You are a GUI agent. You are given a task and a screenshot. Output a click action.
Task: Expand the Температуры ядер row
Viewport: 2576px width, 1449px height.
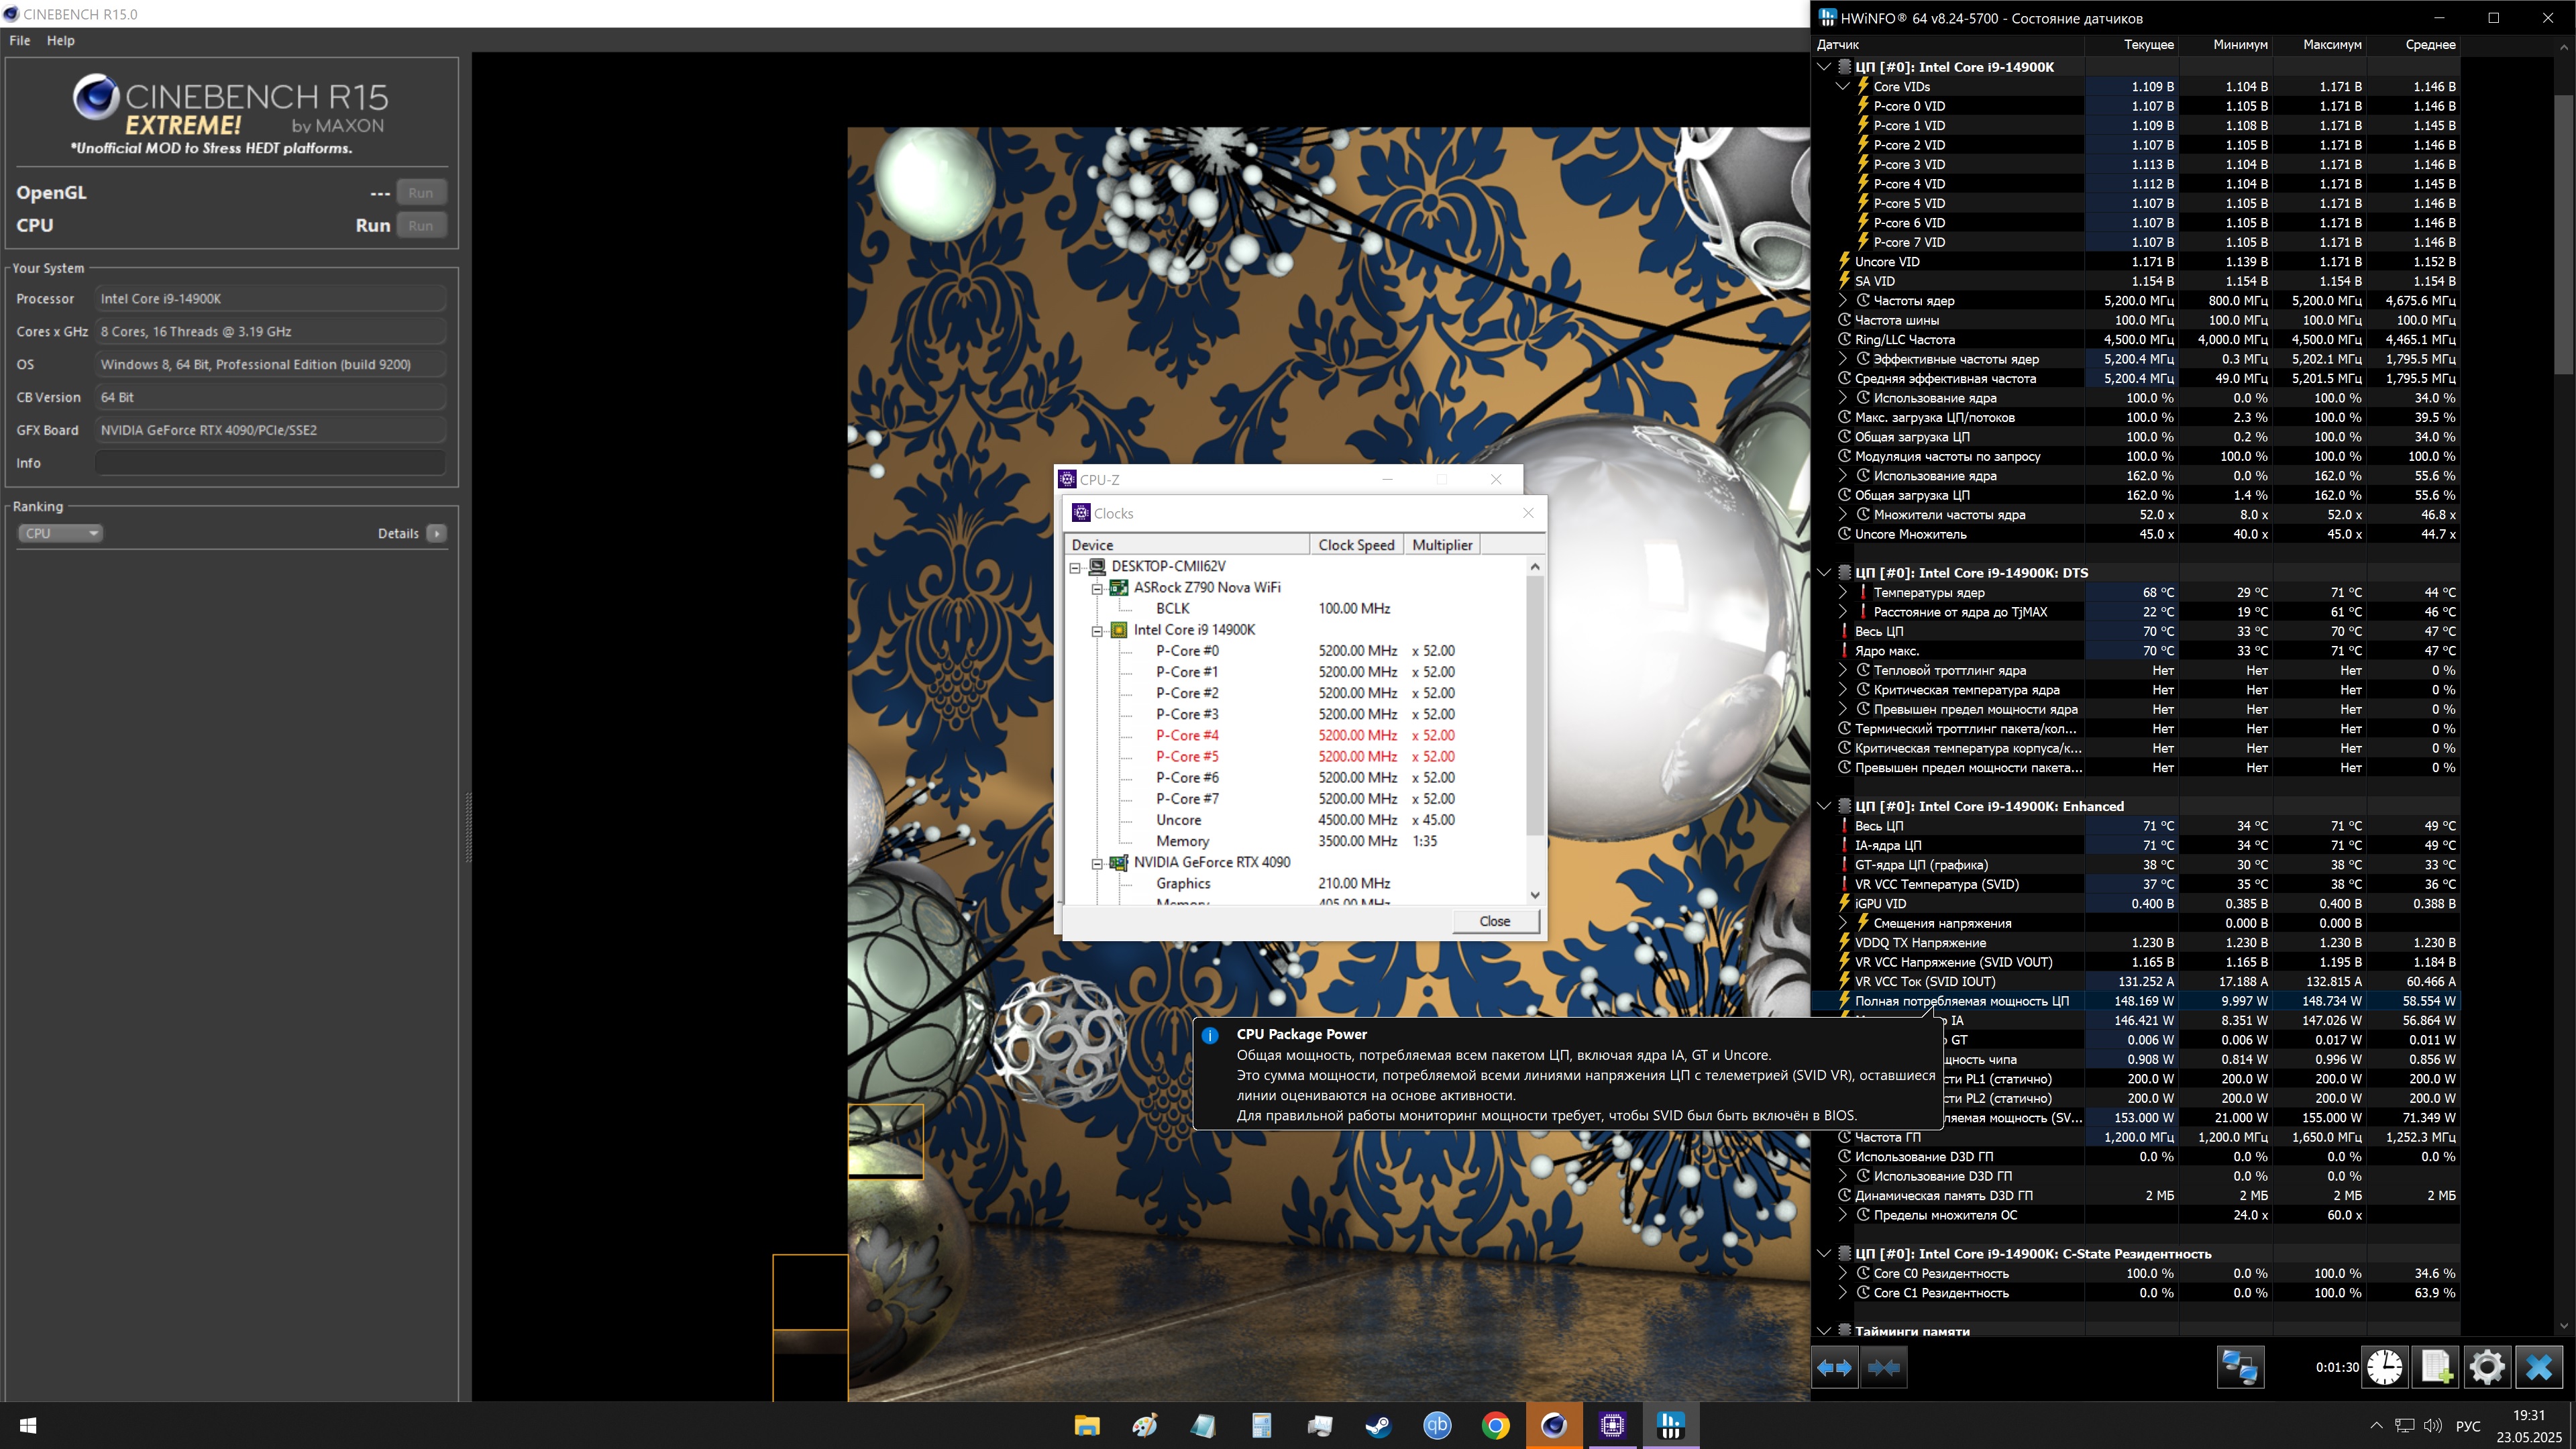click(x=1842, y=592)
